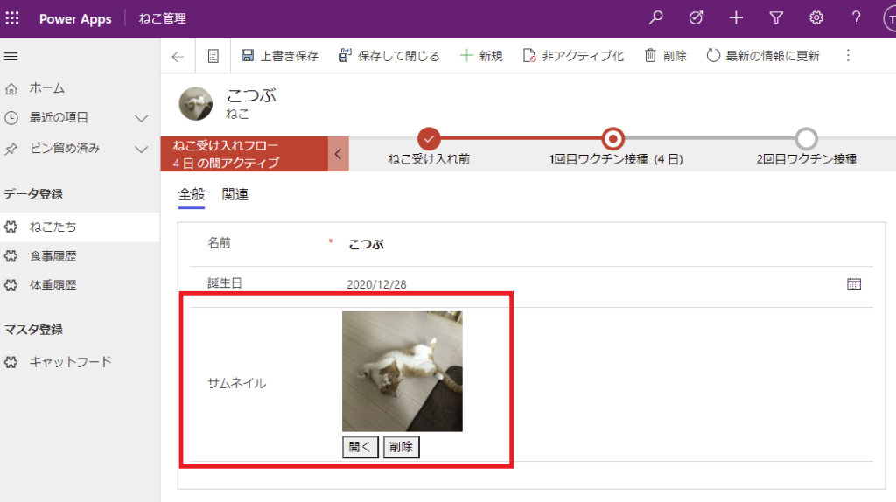The height and width of the screenshot is (502, 896).
Task: Click the round cat profile picture
Action: point(195,104)
